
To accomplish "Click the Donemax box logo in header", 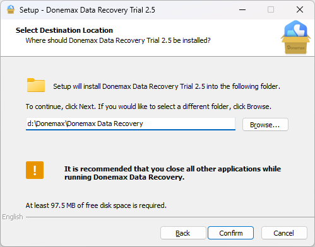I will tap(295, 37).
